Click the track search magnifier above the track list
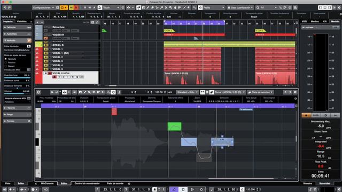Viewport: 342px width, 192px height. tap(97, 22)
